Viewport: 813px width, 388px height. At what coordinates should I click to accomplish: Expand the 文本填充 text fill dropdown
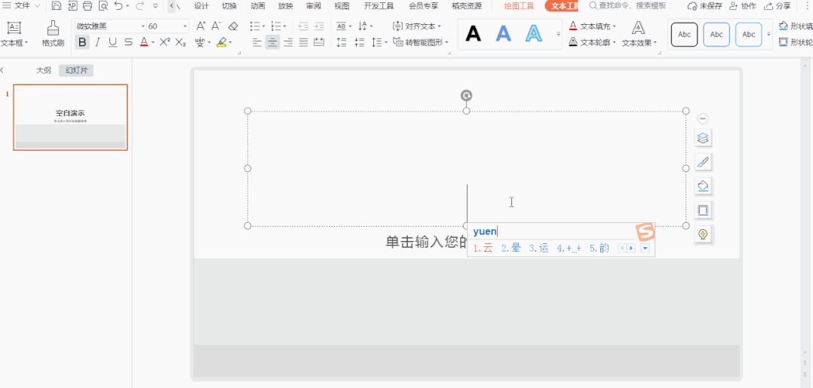coord(615,26)
